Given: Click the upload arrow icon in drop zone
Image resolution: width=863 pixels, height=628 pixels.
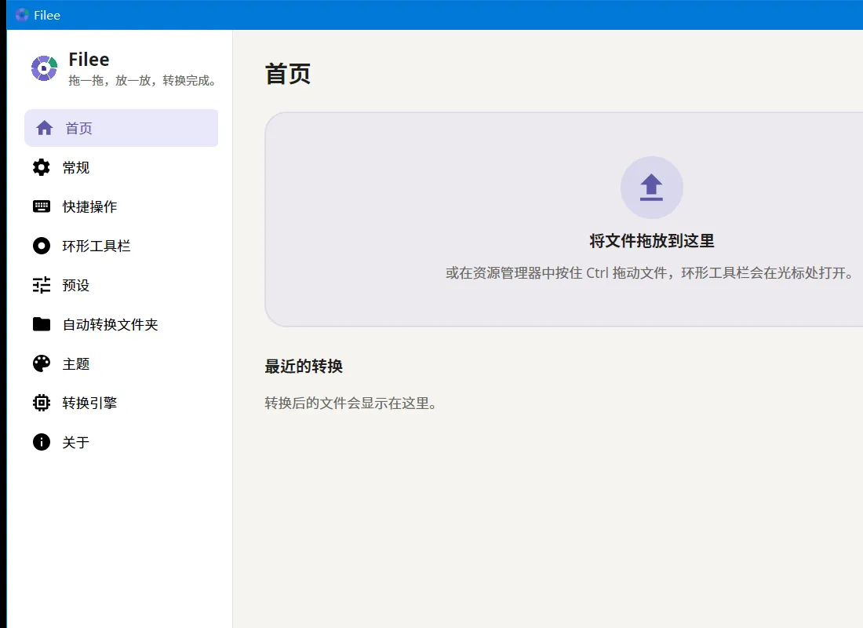Looking at the screenshot, I should [652, 188].
